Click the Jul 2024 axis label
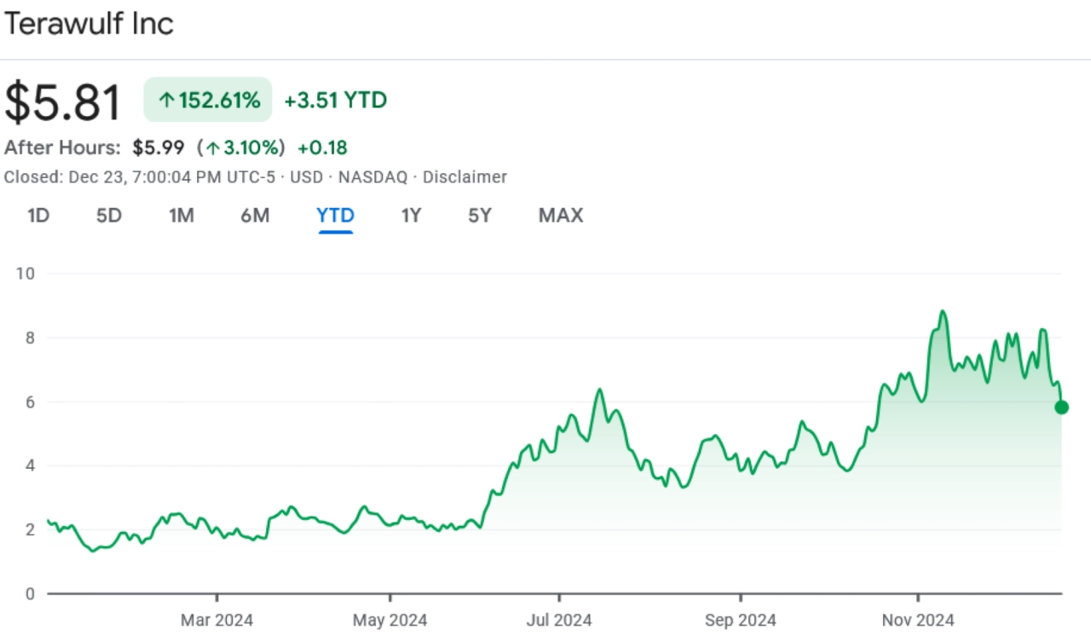1091x636 pixels. 559,620
